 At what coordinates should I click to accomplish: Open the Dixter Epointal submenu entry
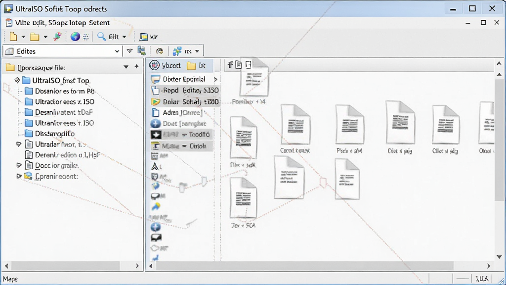click(184, 79)
